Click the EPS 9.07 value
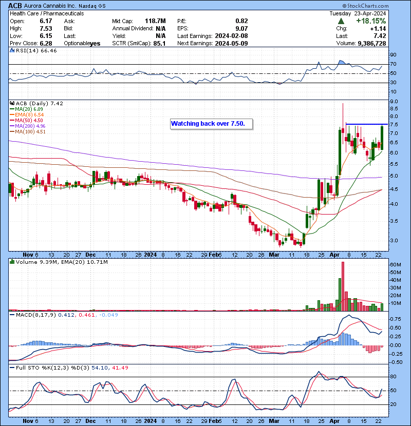This screenshot has height=426, width=411. [241, 29]
